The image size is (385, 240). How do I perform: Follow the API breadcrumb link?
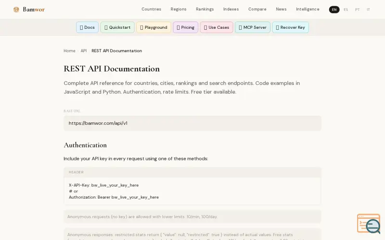pos(83,51)
